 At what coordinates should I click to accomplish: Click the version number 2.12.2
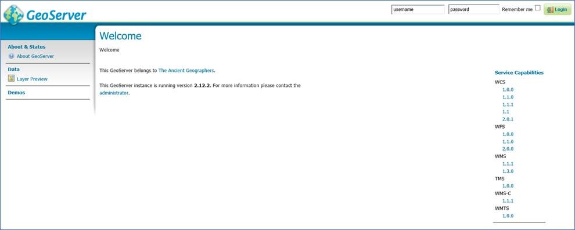click(x=202, y=86)
